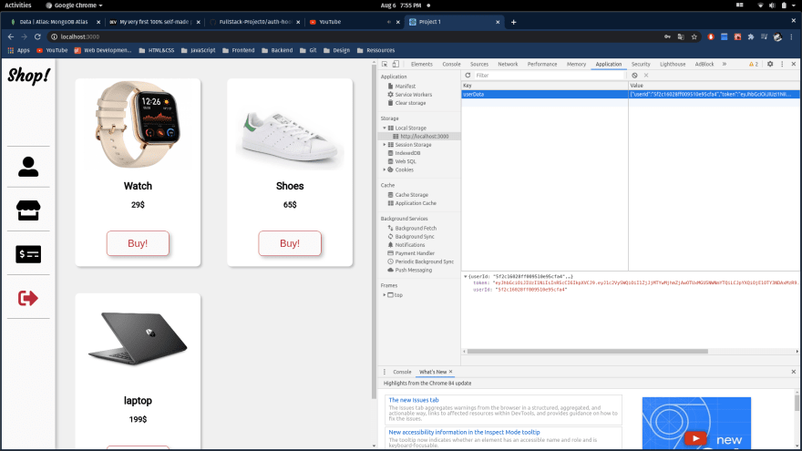Buy the Watch
This screenshot has width=802, height=451.
(x=138, y=243)
